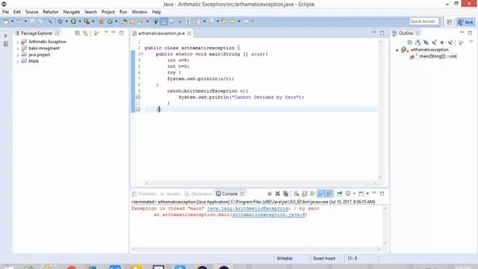The height and width of the screenshot is (269, 478).
Task: Click the Smart Insert status bar entry
Action: [324, 259]
